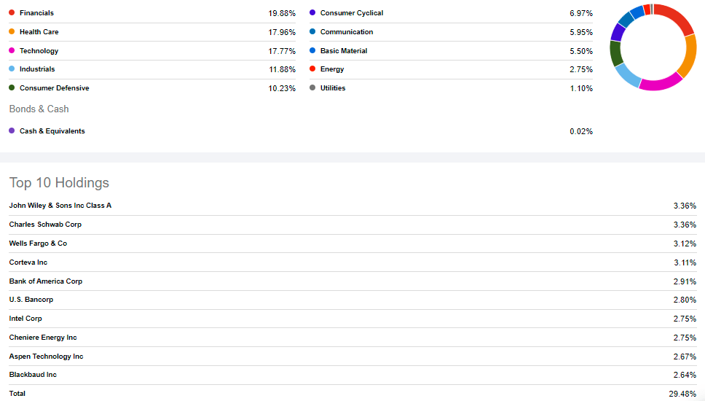Click the 3.11% Corteva weight
This screenshot has height=401, width=705.
point(685,262)
